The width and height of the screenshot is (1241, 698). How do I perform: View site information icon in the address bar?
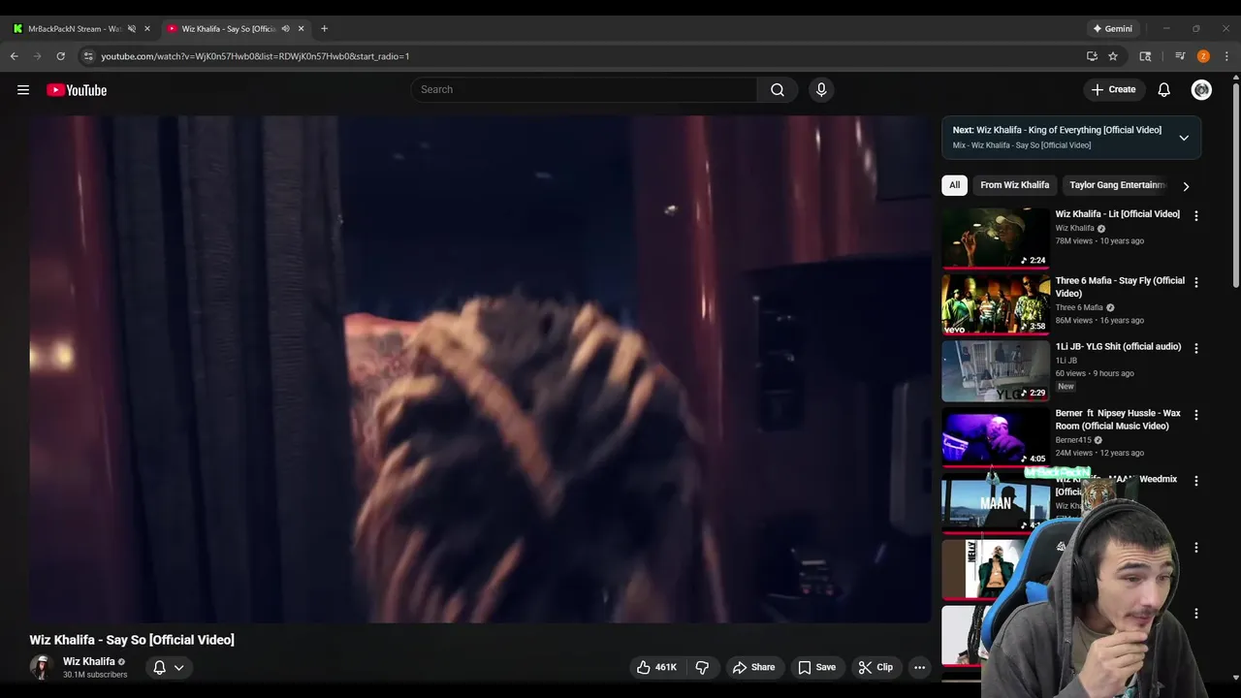88,56
